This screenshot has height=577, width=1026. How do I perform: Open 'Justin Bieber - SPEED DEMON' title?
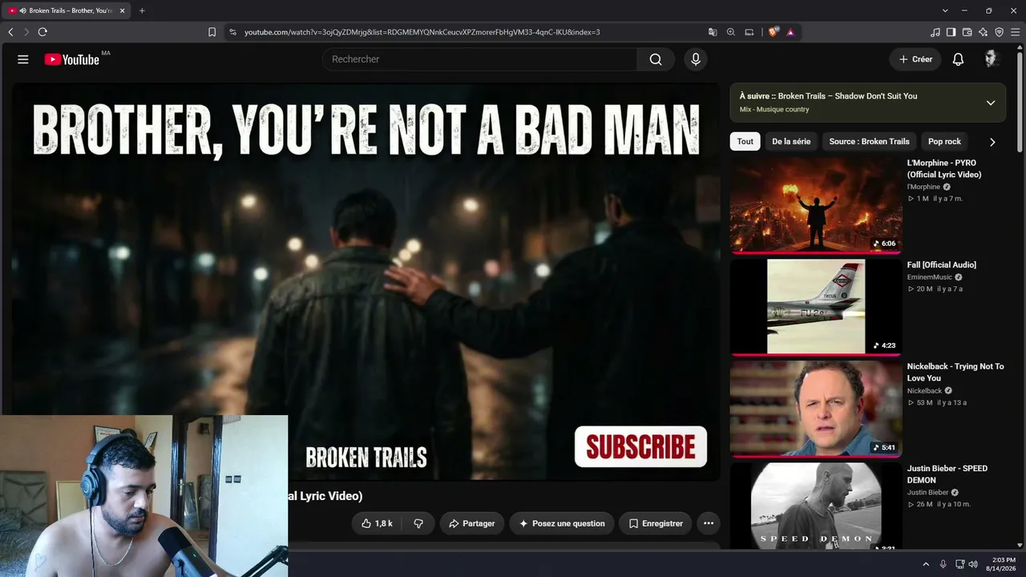947,474
